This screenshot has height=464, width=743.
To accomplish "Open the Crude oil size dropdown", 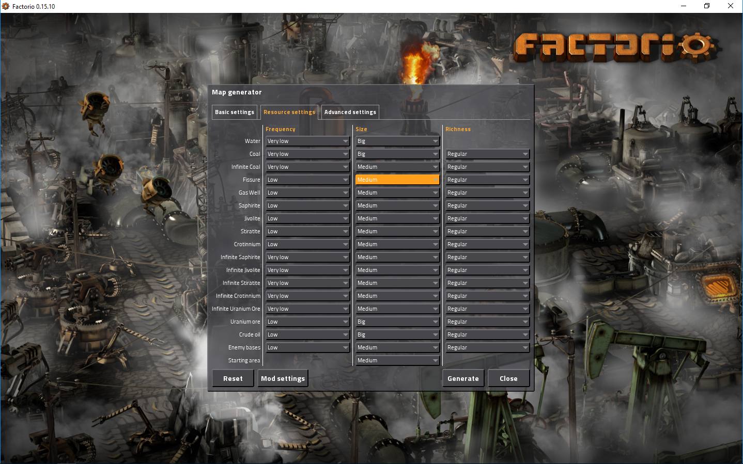I will [x=398, y=334].
